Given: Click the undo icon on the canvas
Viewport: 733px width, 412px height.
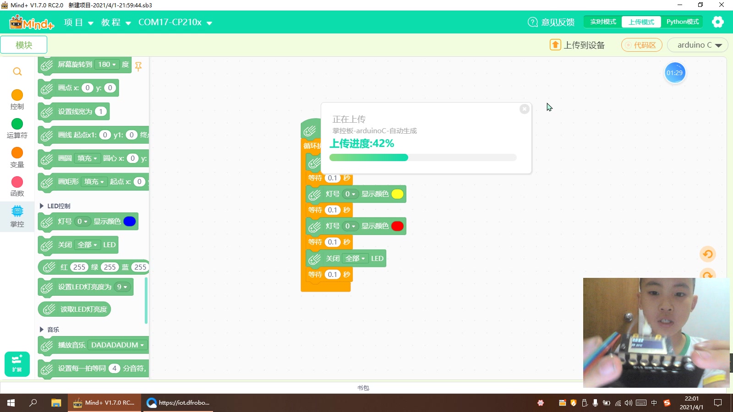Looking at the screenshot, I should (708, 254).
